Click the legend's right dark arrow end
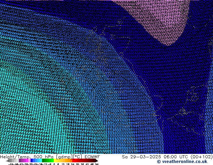This screenshot has height=165, width=213. pyautogui.click(x=97, y=161)
